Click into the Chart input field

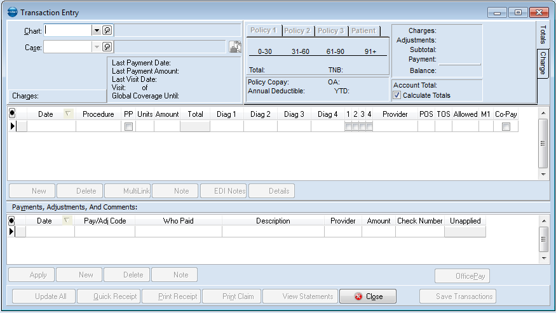68,30
